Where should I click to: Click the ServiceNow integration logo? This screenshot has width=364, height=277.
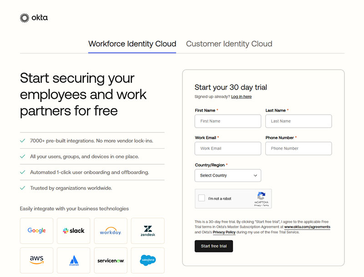click(x=111, y=260)
